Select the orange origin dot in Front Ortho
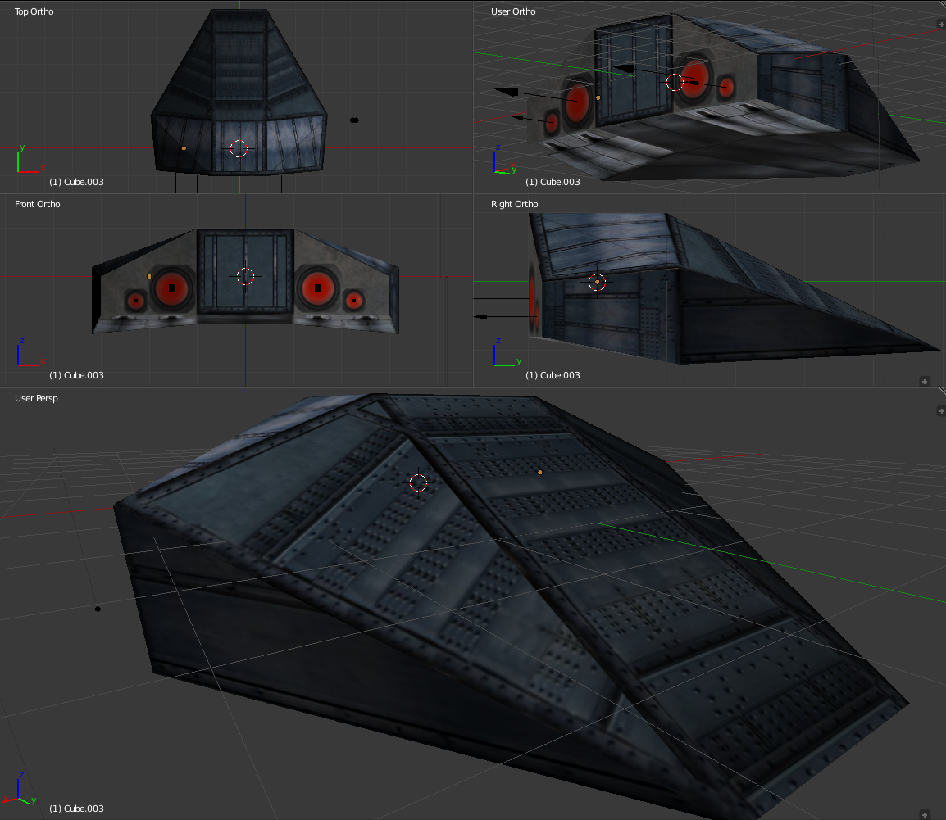The width and height of the screenshot is (946, 820). point(149,276)
